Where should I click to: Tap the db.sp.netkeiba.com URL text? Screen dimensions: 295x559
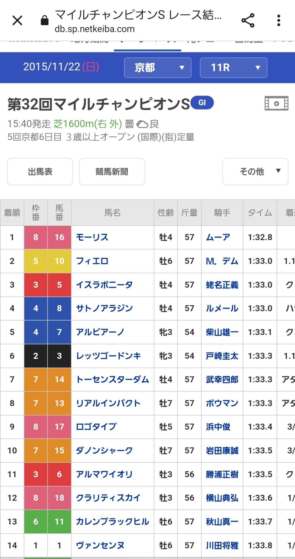[95, 29]
